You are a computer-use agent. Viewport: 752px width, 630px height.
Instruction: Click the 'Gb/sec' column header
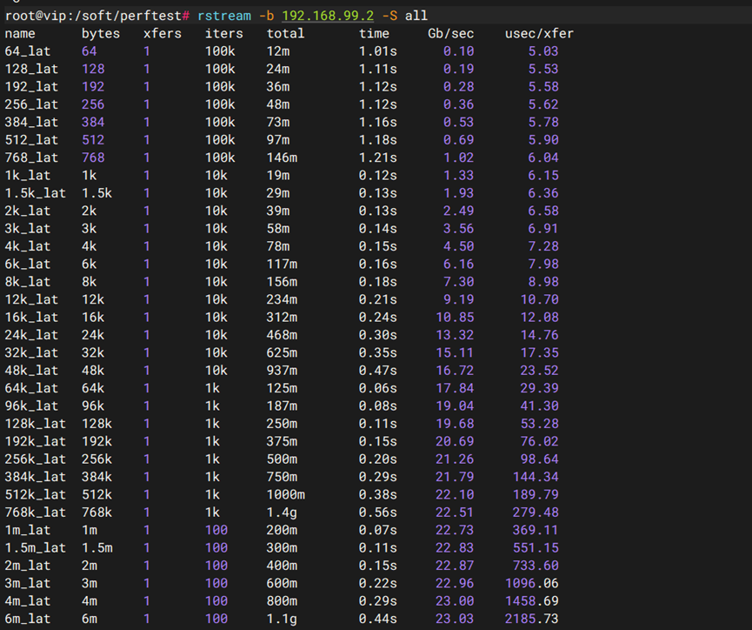click(x=450, y=33)
